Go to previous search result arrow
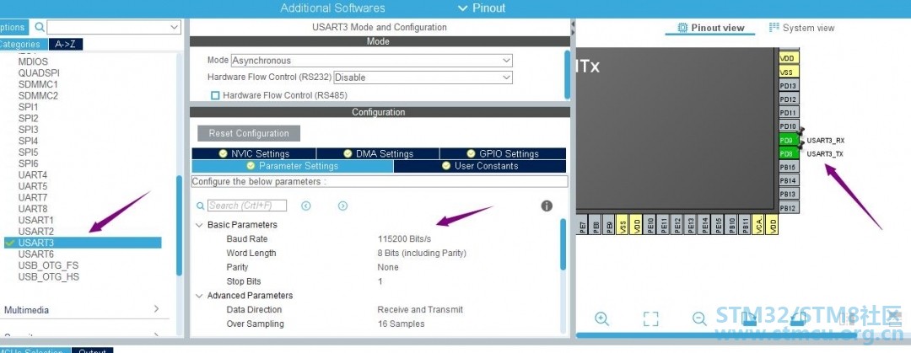Viewport: 911px width, 353px height. point(306,206)
